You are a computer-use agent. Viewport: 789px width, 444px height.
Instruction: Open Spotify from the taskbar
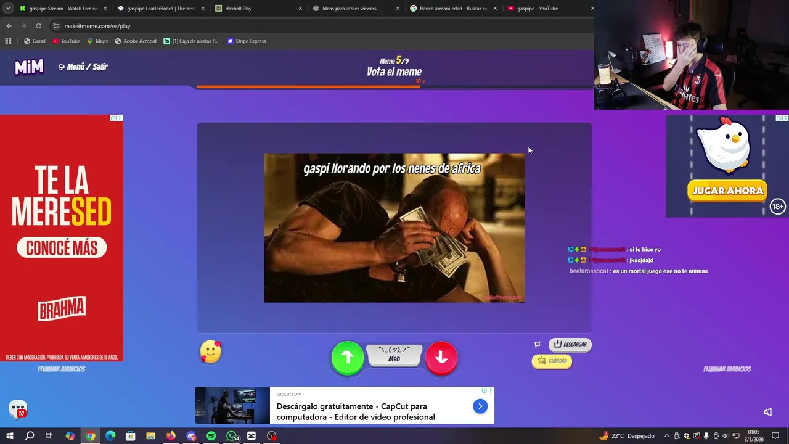tap(211, 436)
